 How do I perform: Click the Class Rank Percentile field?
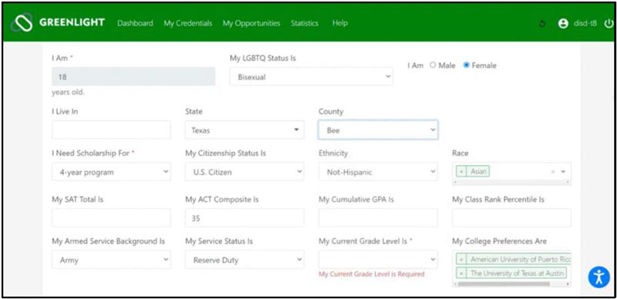pos(511,217)
